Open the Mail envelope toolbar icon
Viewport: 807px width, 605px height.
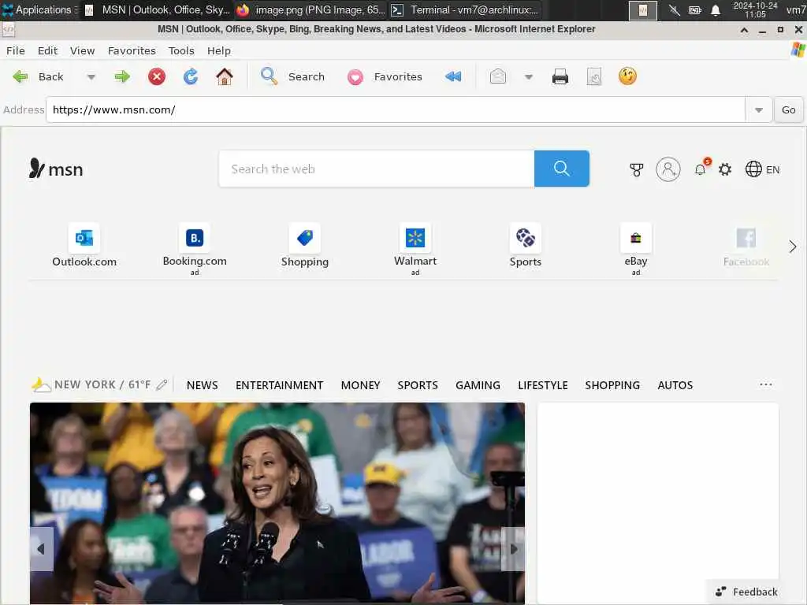(x=498, y=76)
